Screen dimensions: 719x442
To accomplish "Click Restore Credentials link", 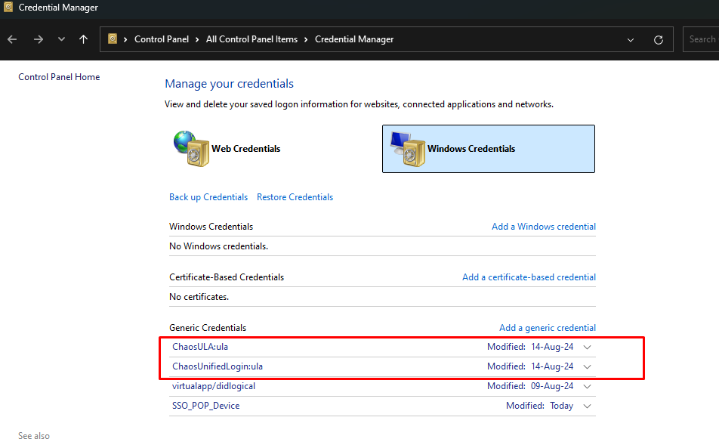I will [x=295, y=197].
